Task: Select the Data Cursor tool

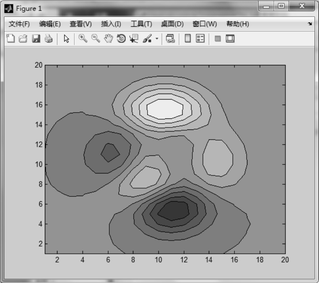Action: tap(134, 39)
